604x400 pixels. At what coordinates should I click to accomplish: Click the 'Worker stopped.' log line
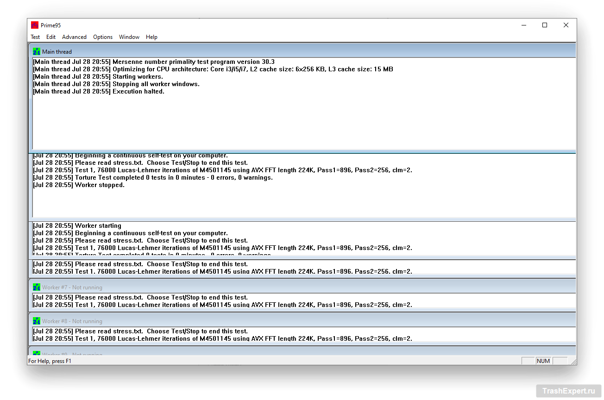(100, 185)
